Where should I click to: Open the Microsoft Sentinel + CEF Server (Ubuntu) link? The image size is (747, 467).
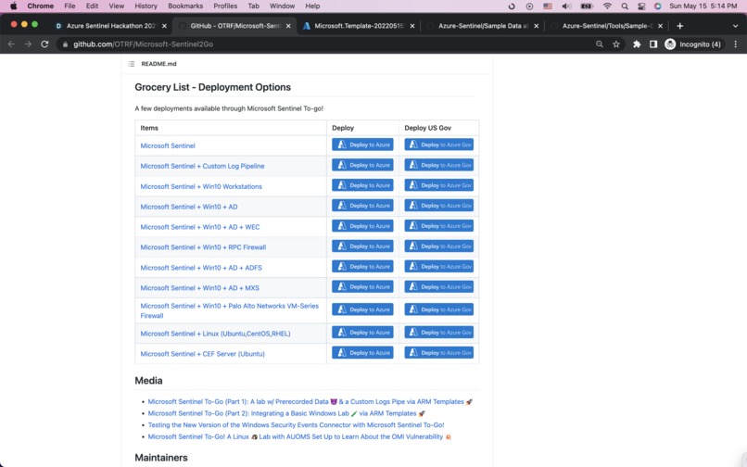point(202,354)
